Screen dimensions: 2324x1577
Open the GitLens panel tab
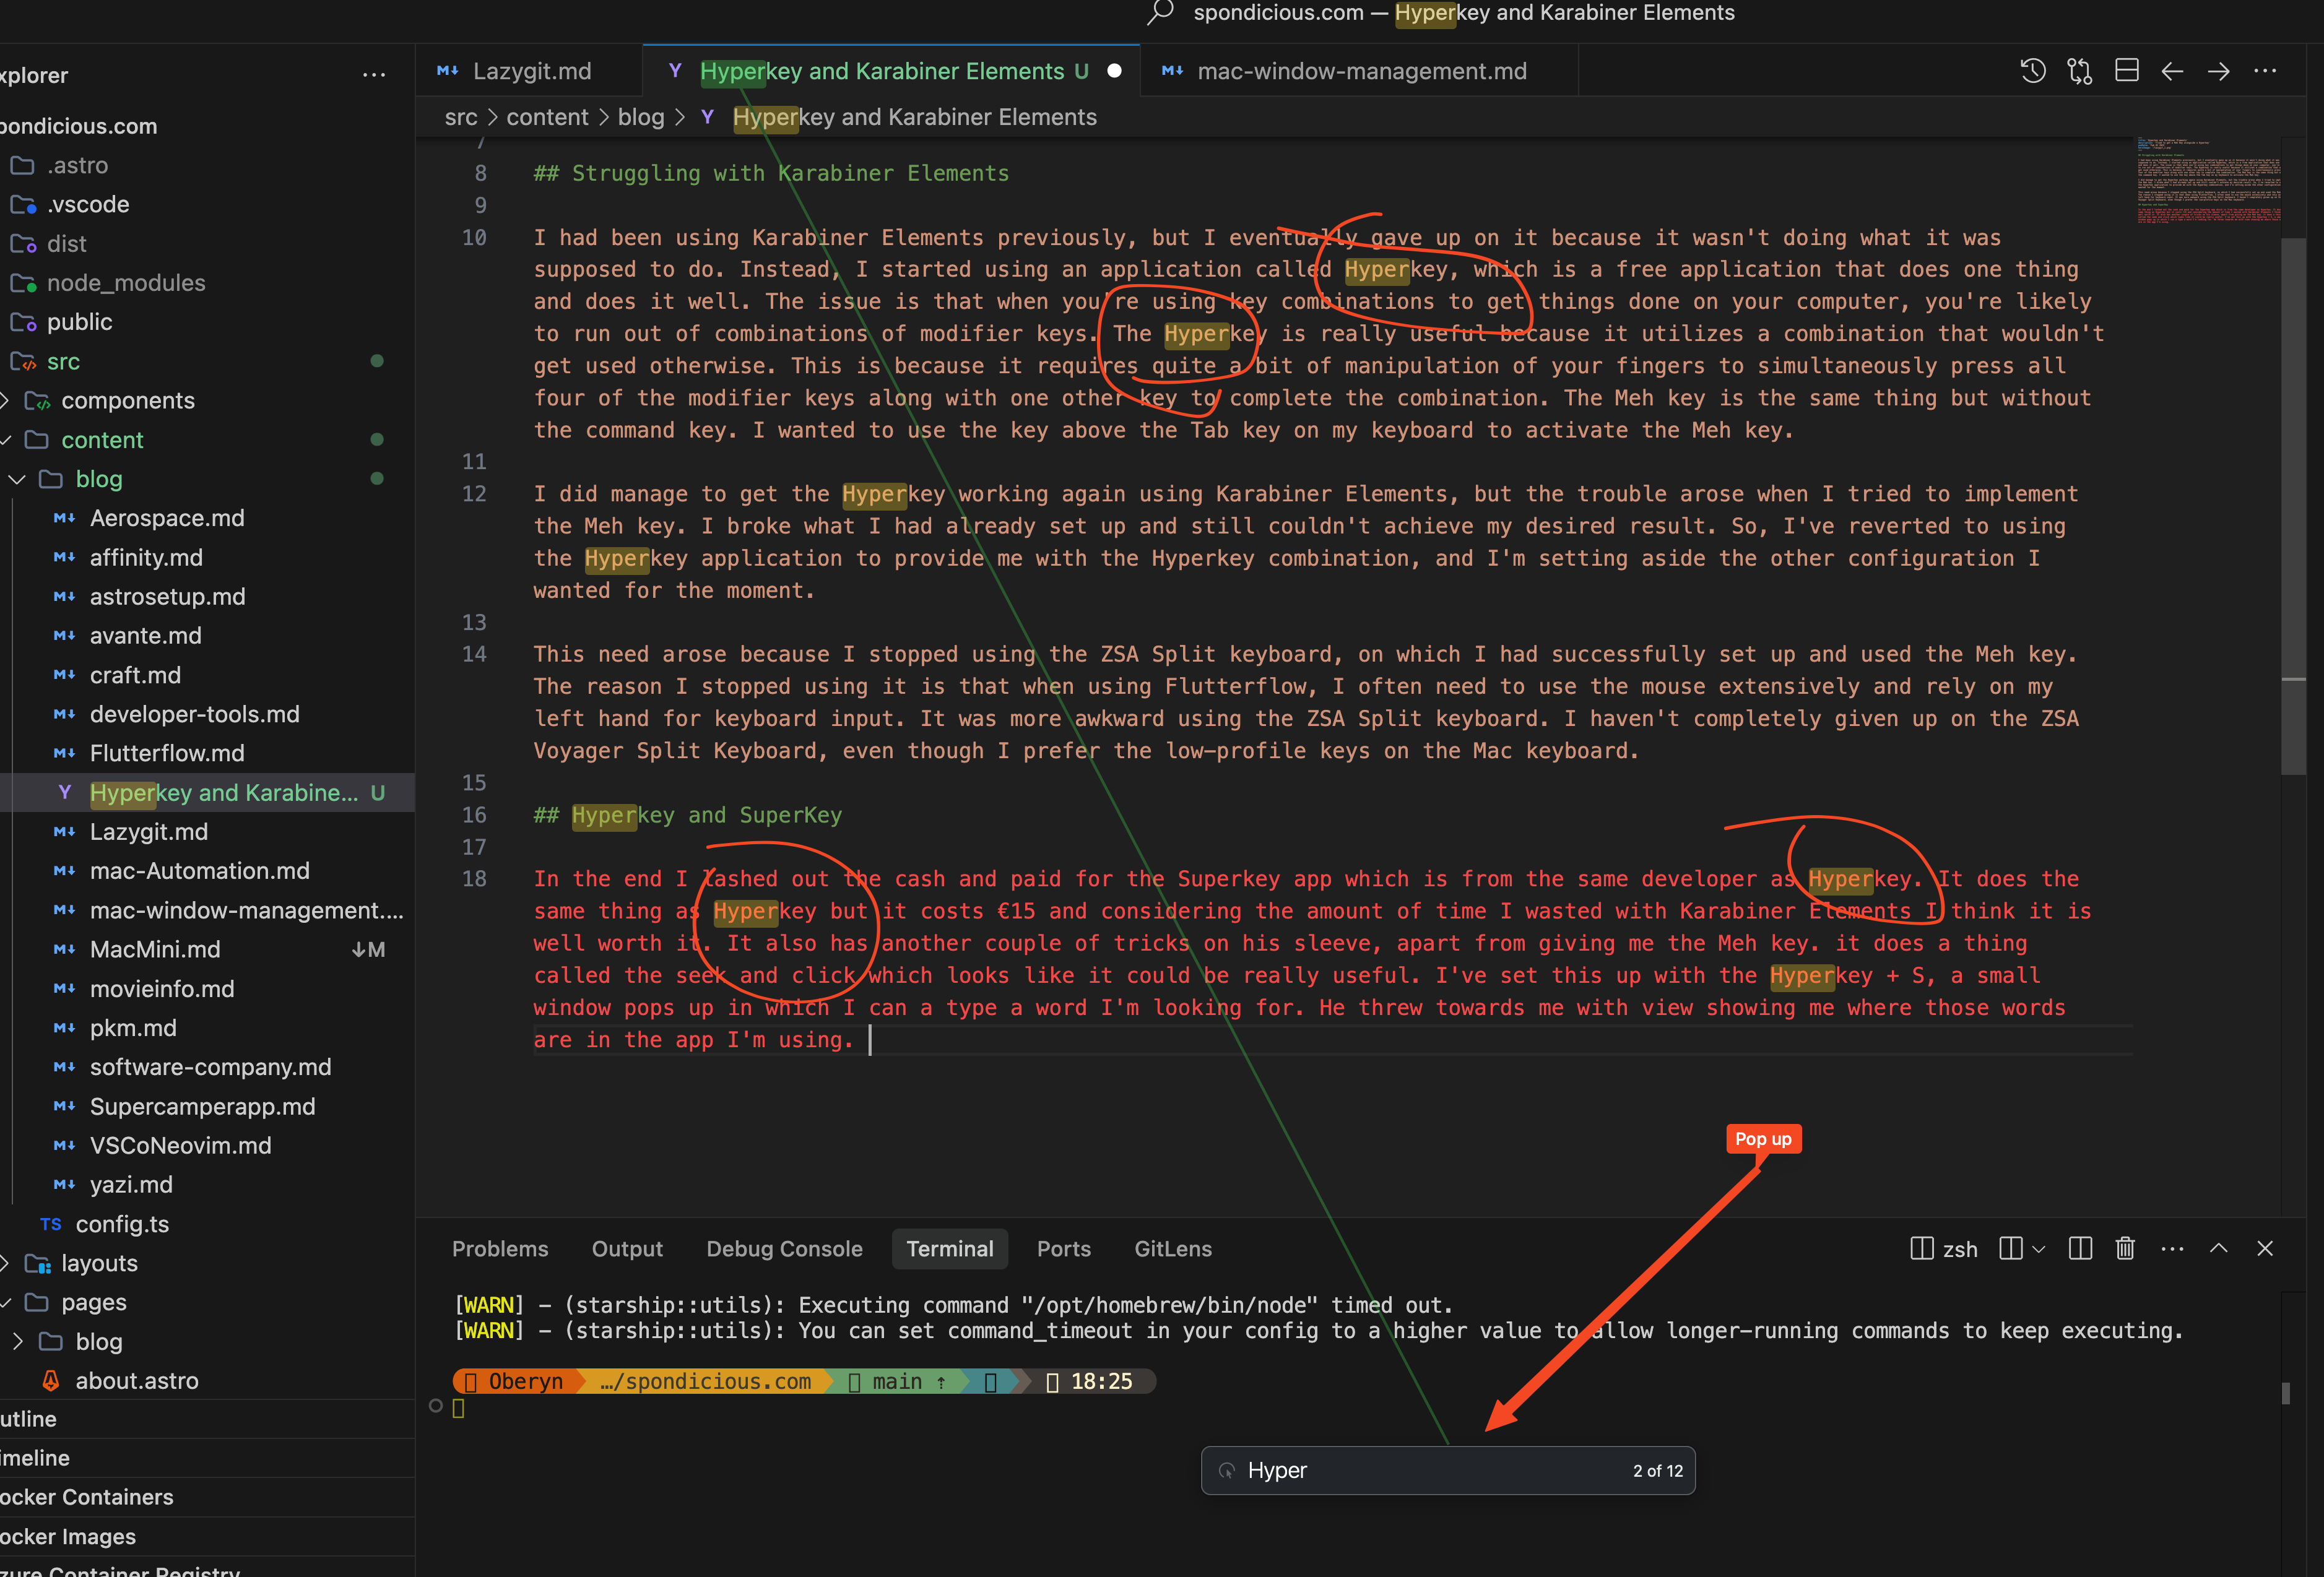tap(1172, 1249)
